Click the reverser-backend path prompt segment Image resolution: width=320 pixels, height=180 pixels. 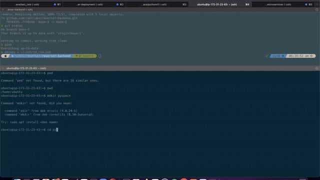point(41,56)
